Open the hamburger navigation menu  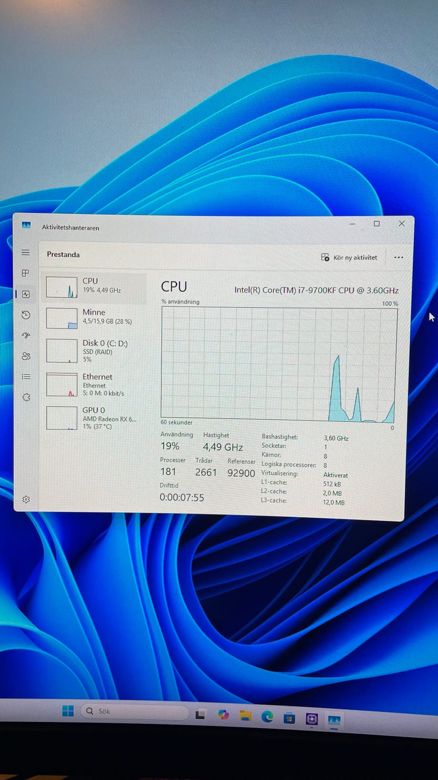(26, 253)
